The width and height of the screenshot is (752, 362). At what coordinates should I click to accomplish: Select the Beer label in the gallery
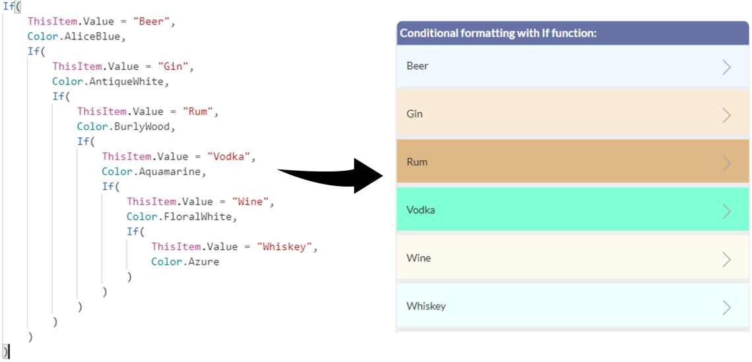tap(418, 66)
